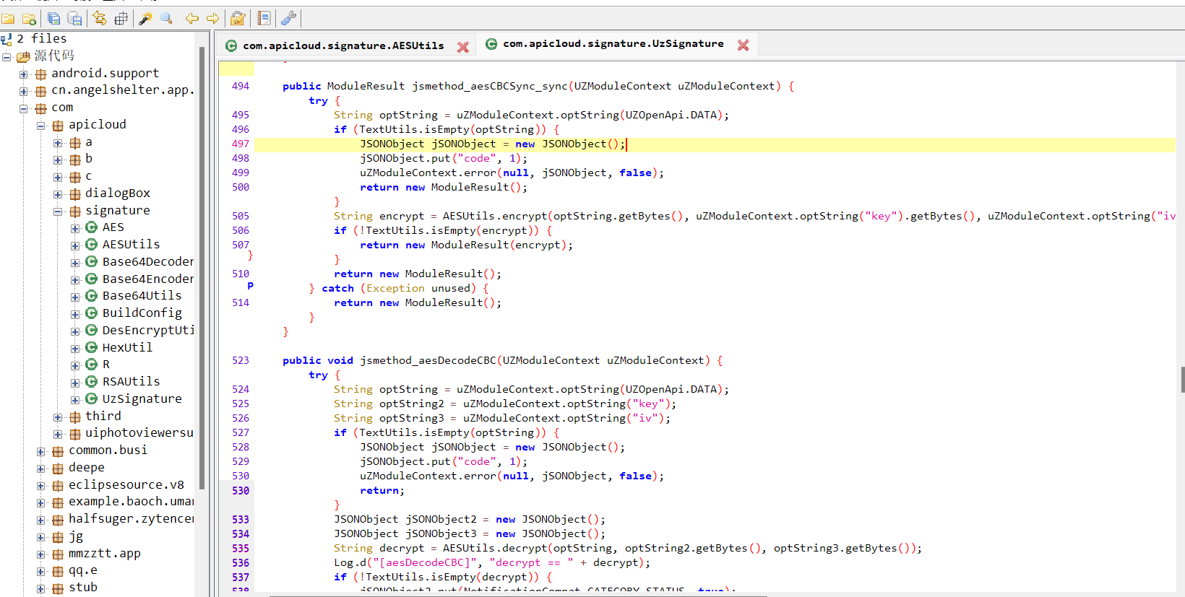Select example.baoch.umai package row

coord(132,501)
